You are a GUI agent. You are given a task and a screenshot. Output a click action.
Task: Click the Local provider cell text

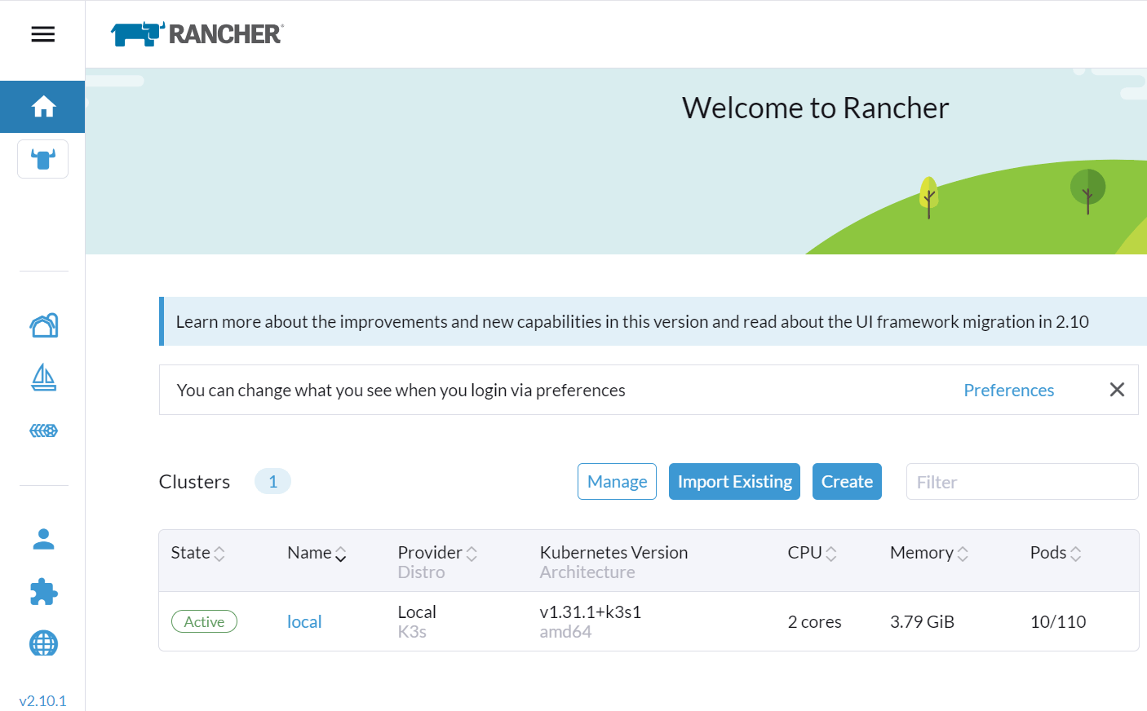point(417,612)
